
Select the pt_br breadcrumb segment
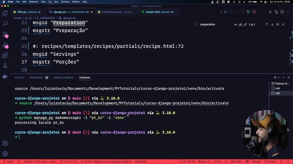pos(28,18)
